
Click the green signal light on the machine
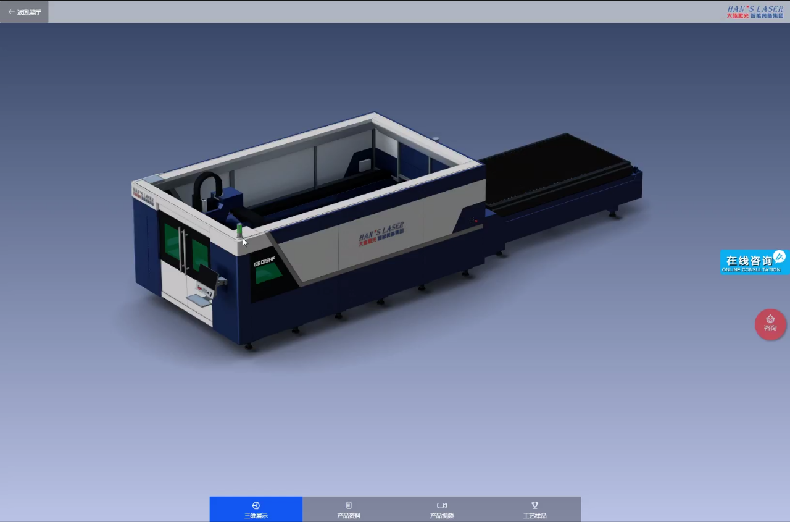click(239, 230)
